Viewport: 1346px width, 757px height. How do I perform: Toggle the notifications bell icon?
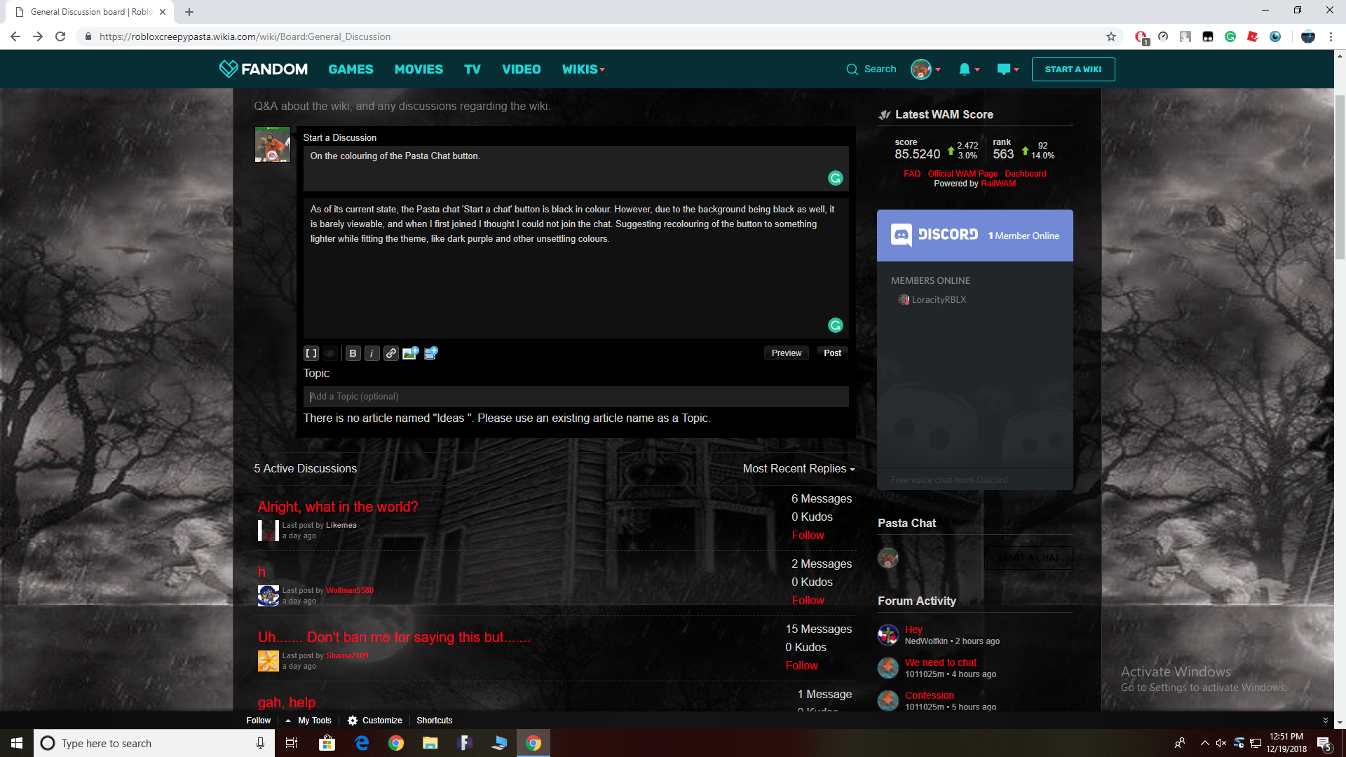964,69
